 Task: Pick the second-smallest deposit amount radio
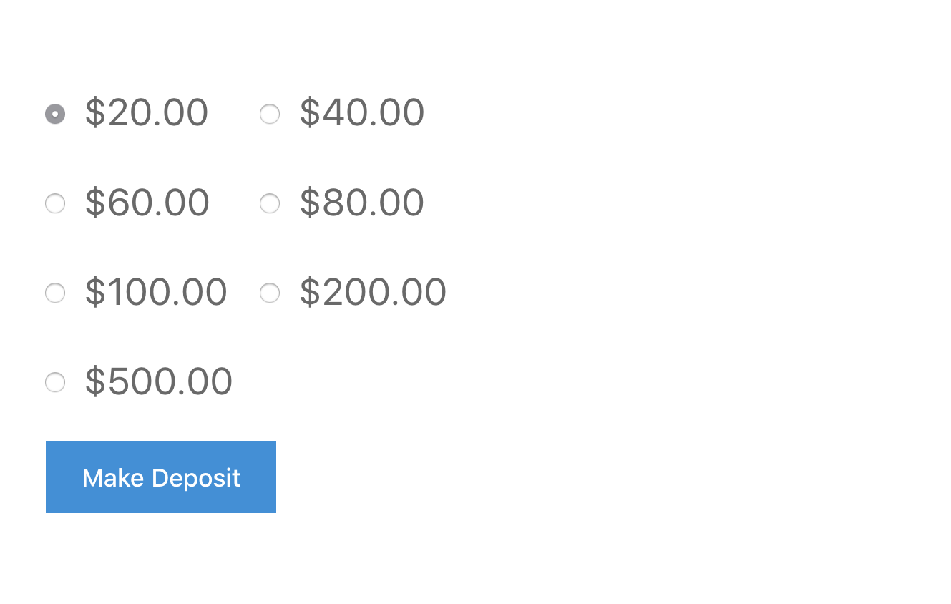270,114
